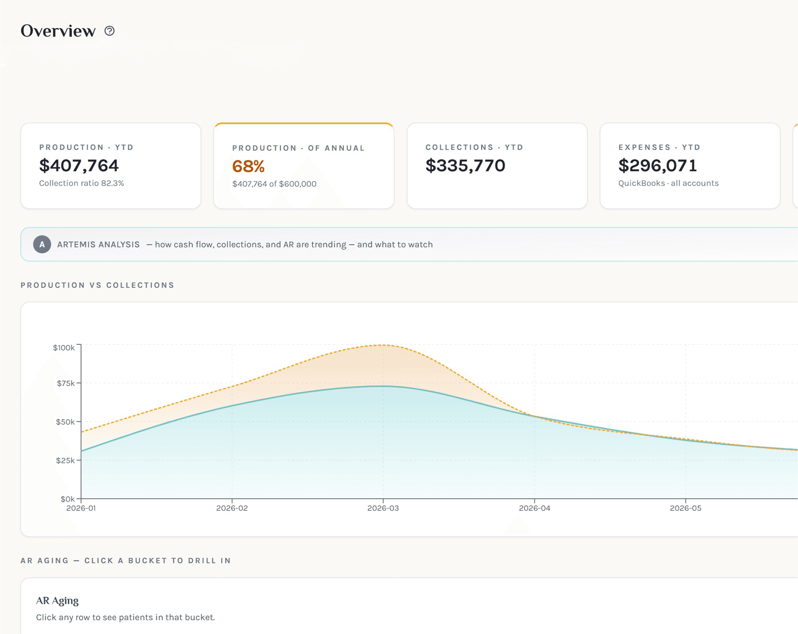Viewport: 798px width, 634px height.
Task: Click the "$407,764 of $600,000" text
Action: point(274,184)
